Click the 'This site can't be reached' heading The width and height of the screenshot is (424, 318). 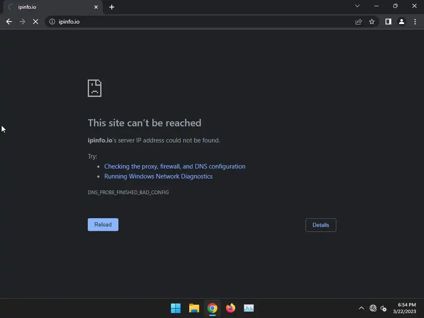click(145, 123)
